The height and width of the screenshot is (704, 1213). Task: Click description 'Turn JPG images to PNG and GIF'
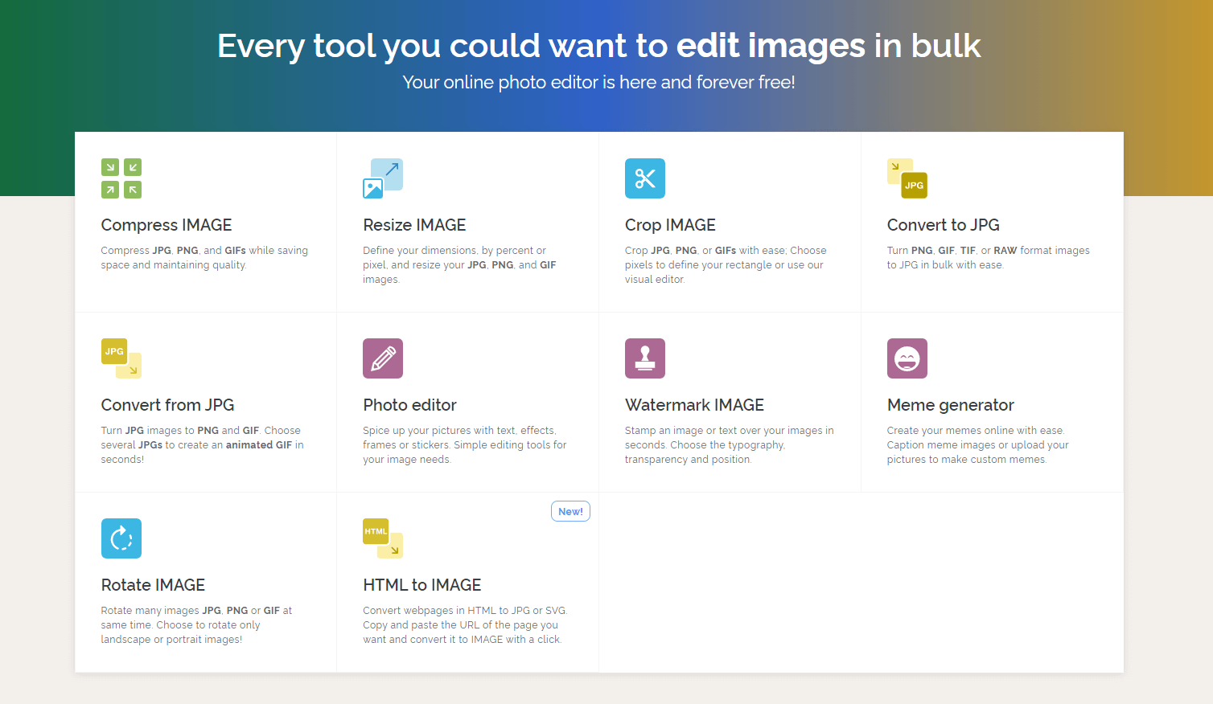pyautogui.click(x=180, y=431)
